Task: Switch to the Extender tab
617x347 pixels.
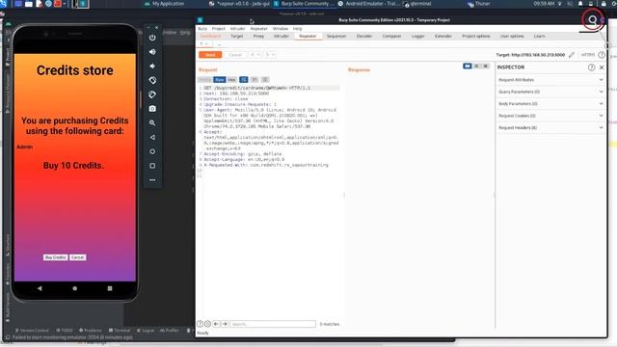Action: click(x=443, y=37)
